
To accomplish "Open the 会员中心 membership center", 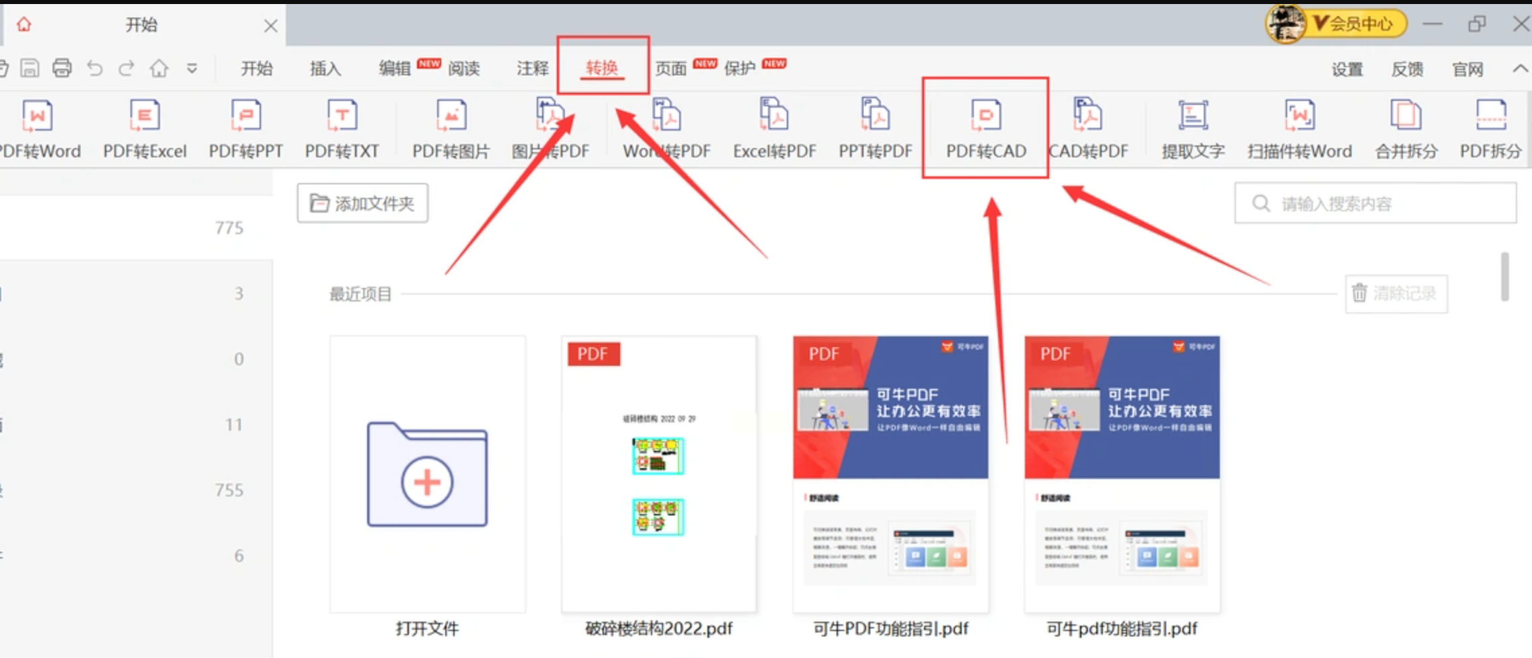I will click(1356, 24).
